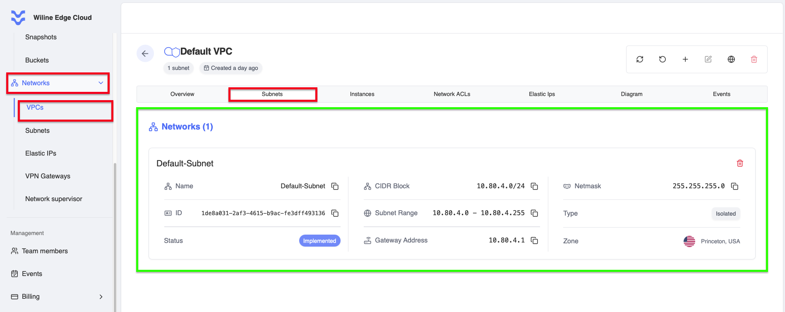Click the back arrow button

(x=145, y=53)
